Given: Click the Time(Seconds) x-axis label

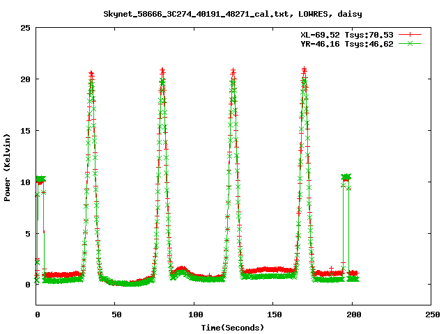Looking at the screenshot, I should click(x=233, y=328).
